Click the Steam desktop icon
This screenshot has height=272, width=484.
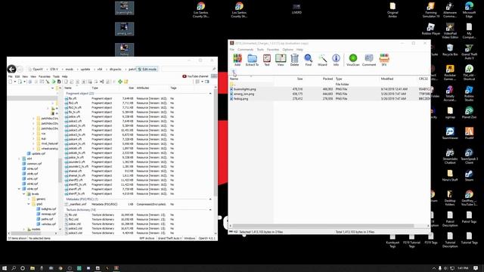[469, 176]
